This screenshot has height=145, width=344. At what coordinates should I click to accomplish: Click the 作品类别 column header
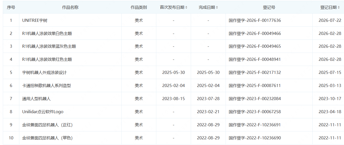click(x=139, y=7)
